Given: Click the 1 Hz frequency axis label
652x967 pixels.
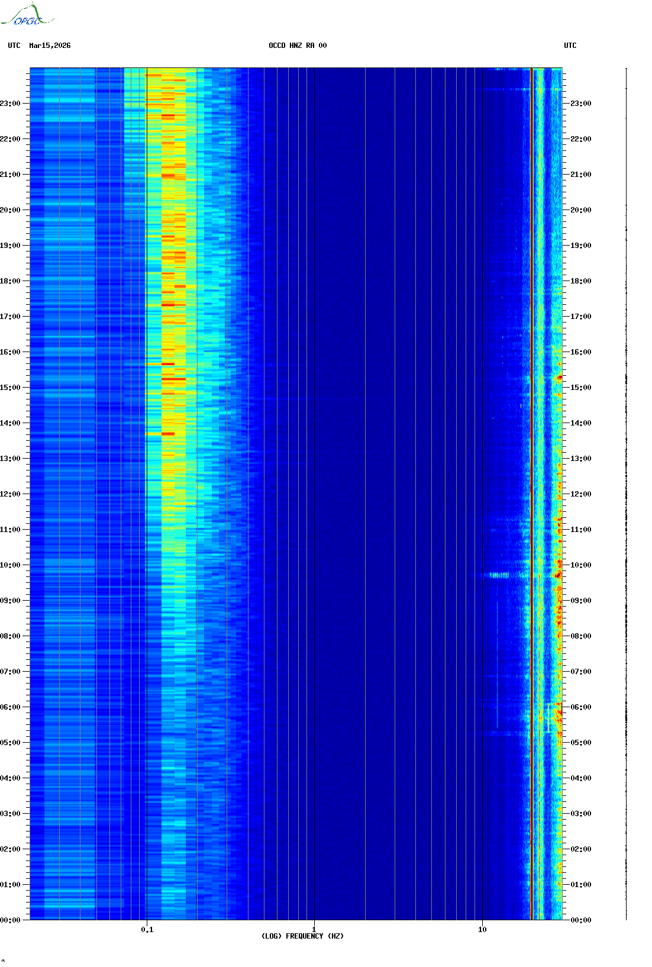Looking at the screenshot, I should pyautogui.click(x=314, y=929).
